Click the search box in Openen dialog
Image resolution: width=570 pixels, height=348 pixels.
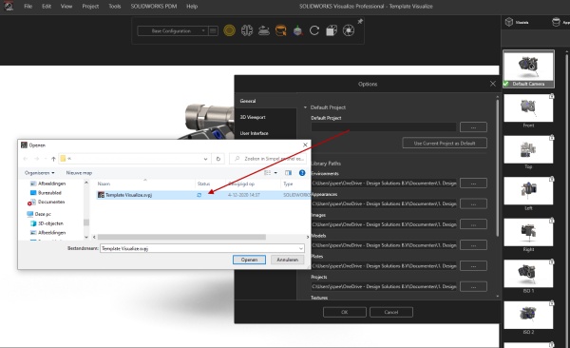(268, 159)
